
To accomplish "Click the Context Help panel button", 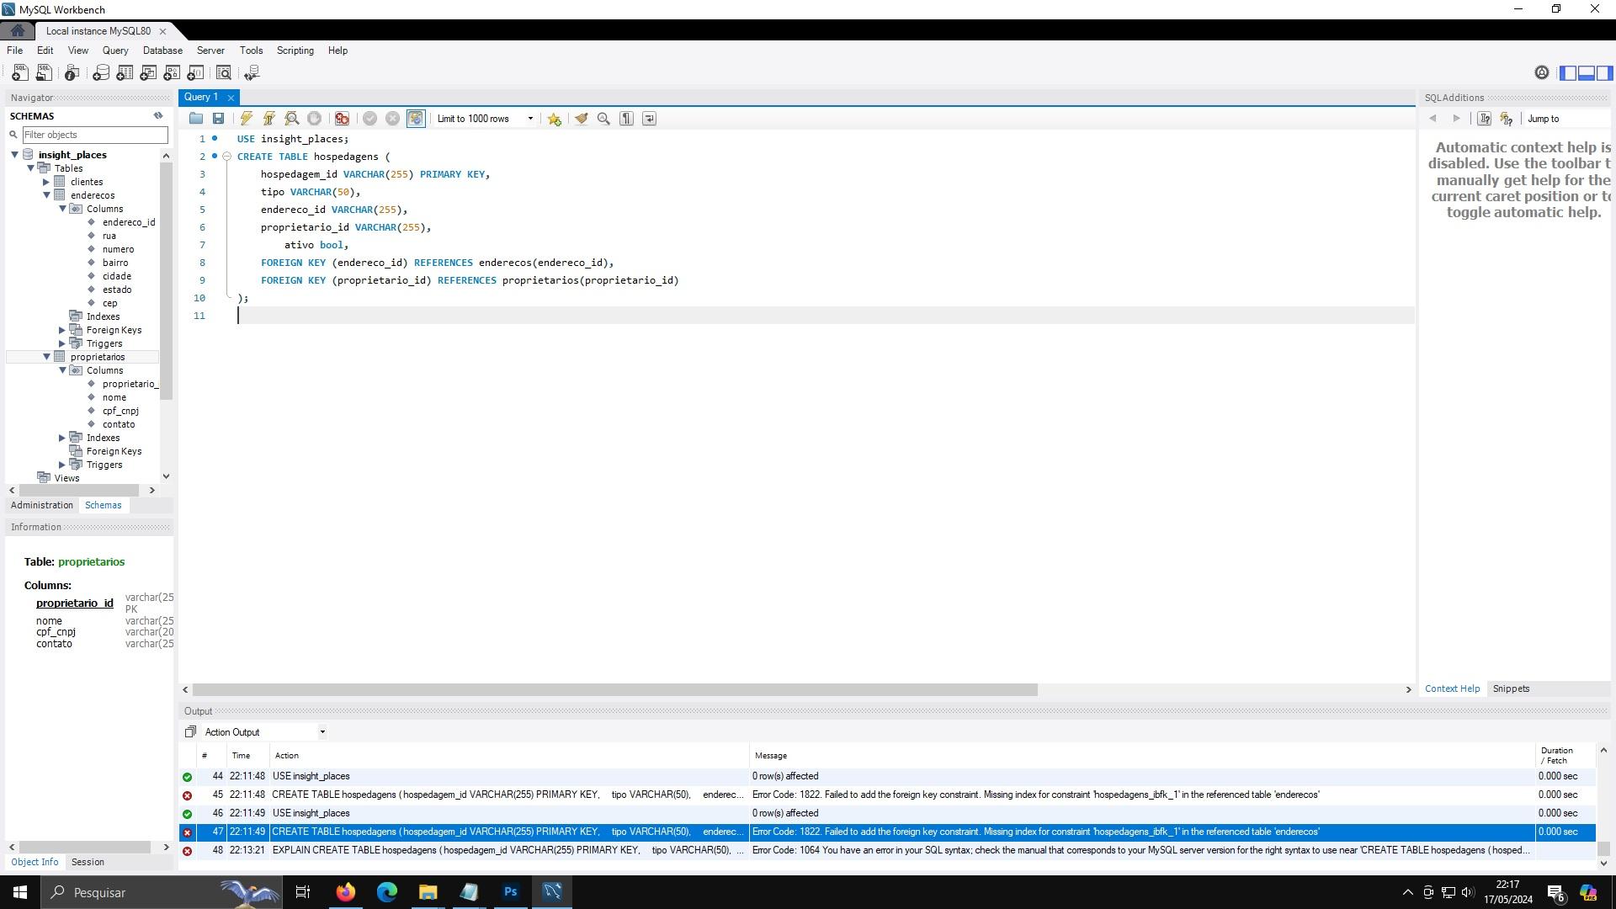I will click(x=1452, y=688).
